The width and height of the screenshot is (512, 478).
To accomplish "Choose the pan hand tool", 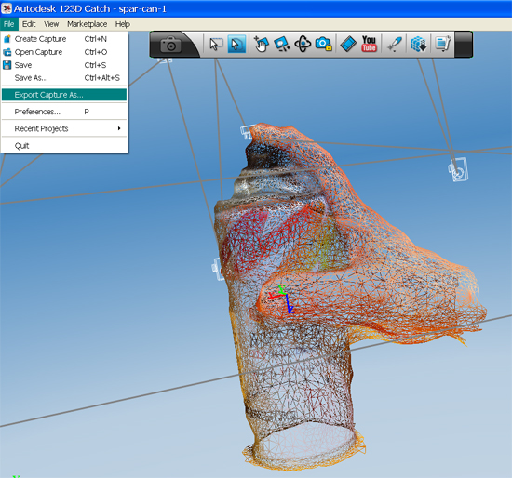I will (x=261, y=44).
